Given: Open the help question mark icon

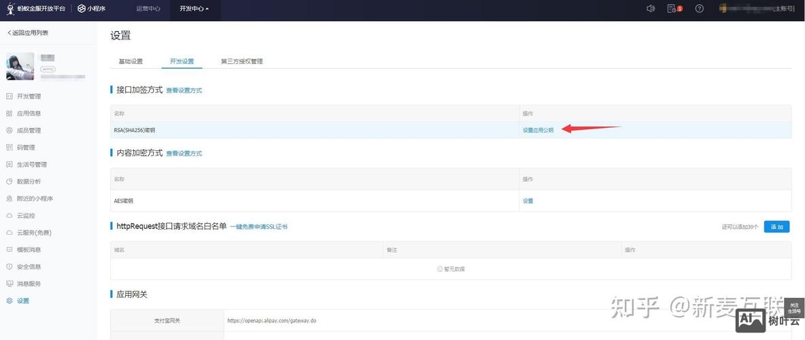Looking at the screenshot, I should (x=699, y=9).
